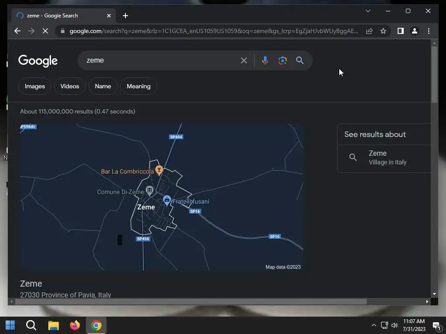Click the Chrome taskbar icon
Viewport: 446px width, 334px height.
click(x=96, y=325)
